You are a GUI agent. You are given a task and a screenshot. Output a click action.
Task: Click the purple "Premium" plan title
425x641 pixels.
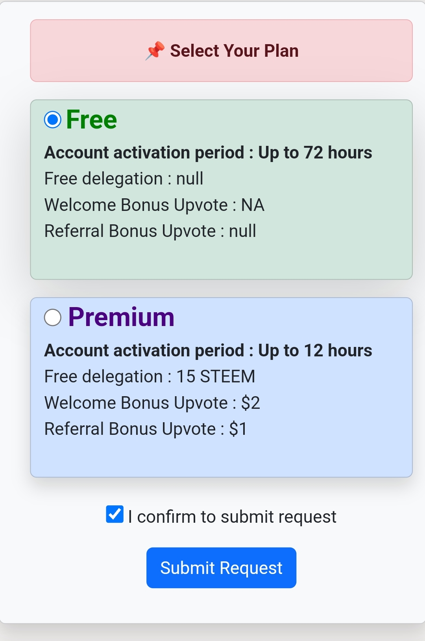coord(121,317)
